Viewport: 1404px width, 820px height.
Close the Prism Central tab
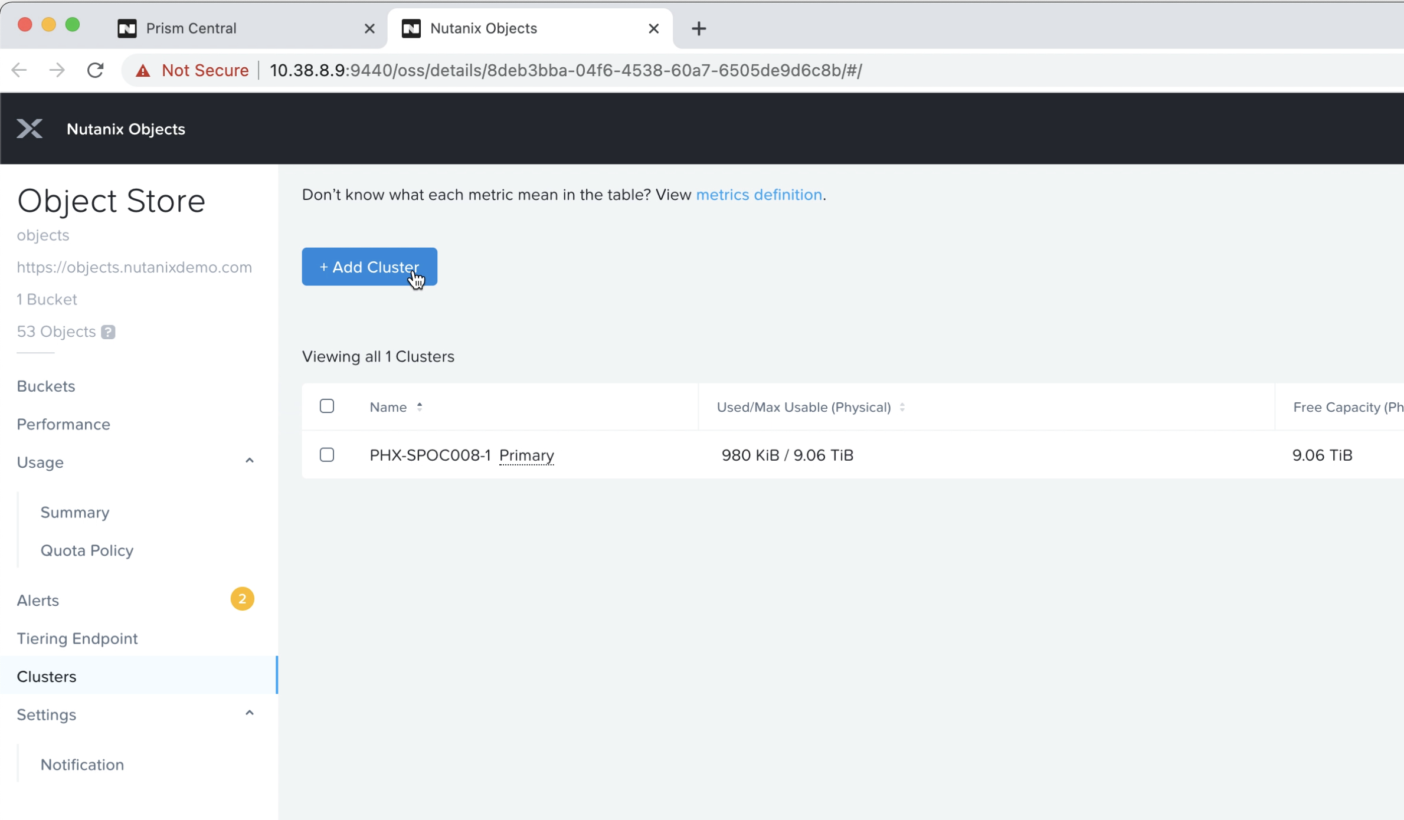(369, 28)
